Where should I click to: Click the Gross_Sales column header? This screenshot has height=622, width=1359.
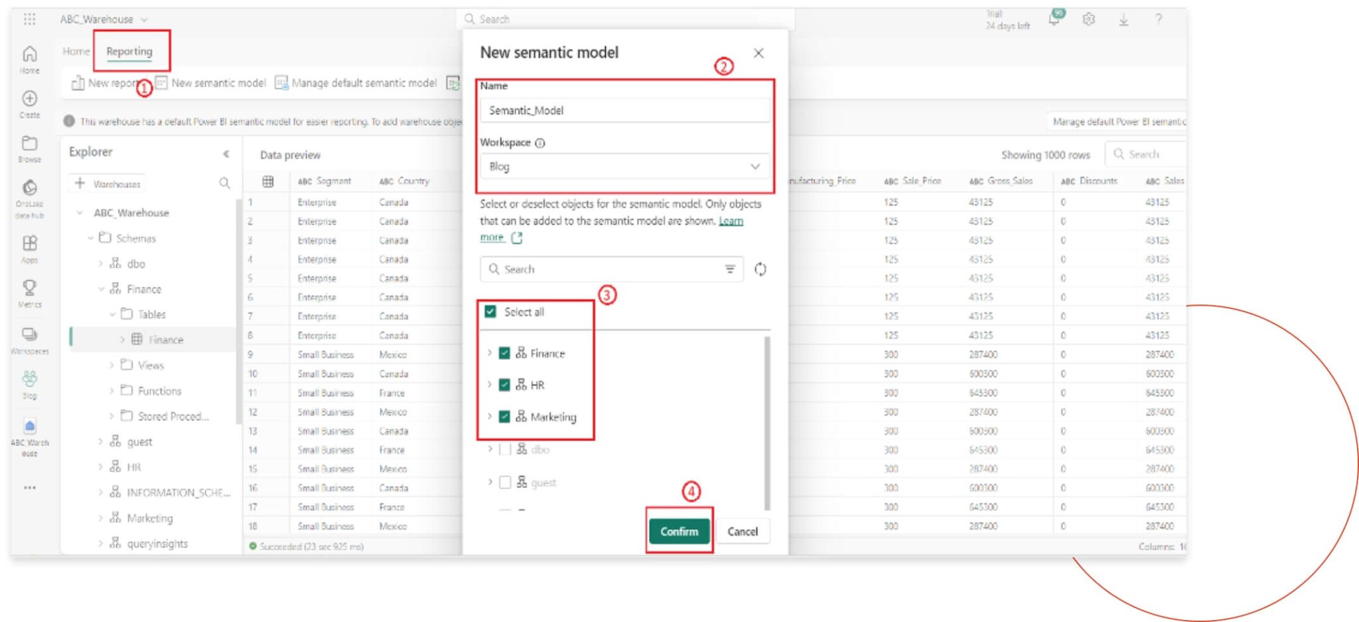(1001, 181)
